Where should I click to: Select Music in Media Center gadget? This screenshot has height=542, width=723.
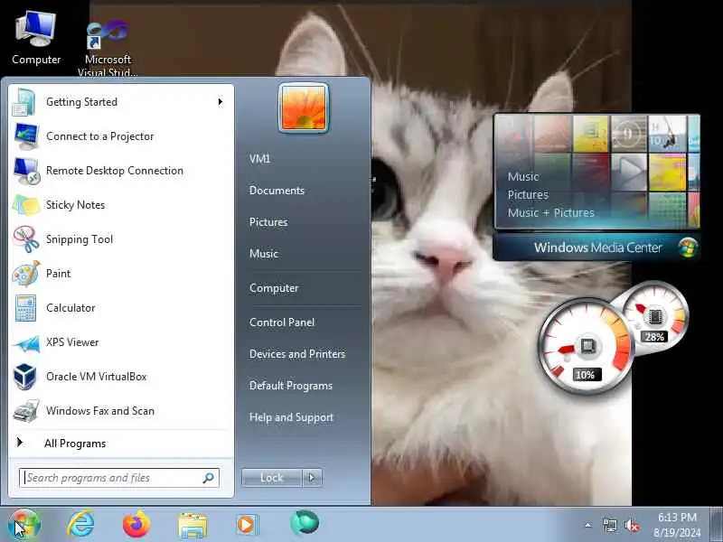(523, 177)
